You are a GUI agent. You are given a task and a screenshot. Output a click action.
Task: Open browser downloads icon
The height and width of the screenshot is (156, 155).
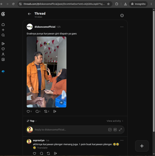coord(125,4)
